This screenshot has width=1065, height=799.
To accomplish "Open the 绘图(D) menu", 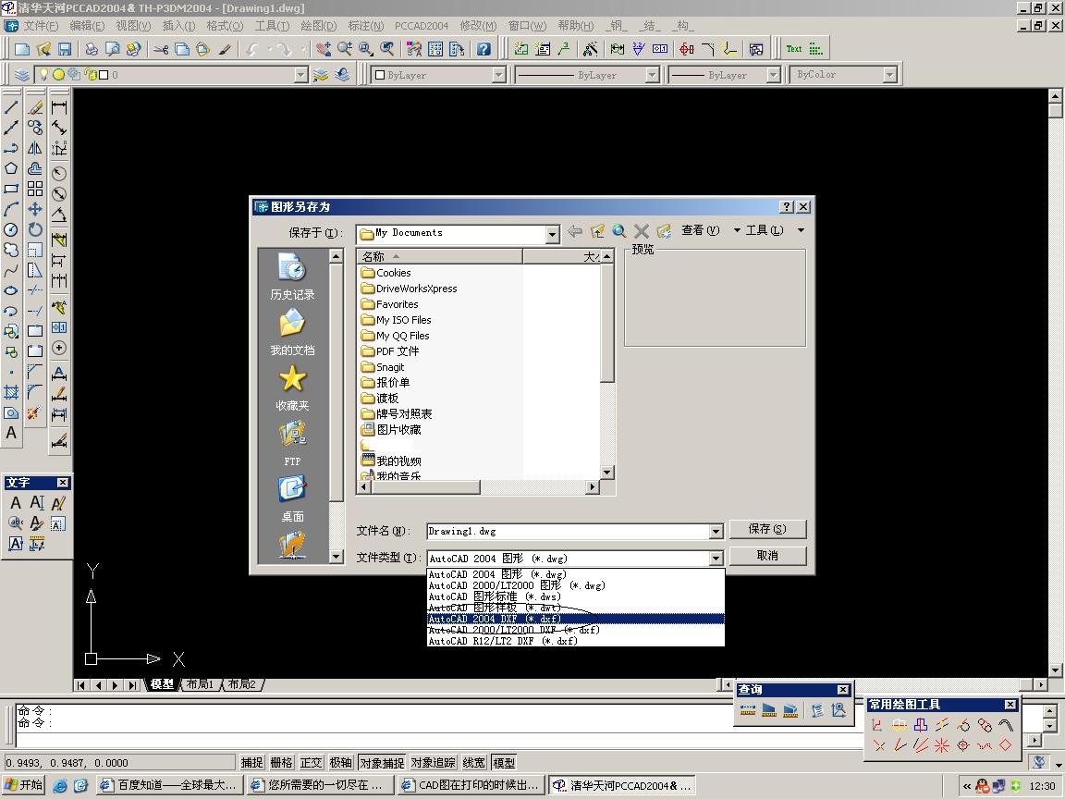I will 319,26.
